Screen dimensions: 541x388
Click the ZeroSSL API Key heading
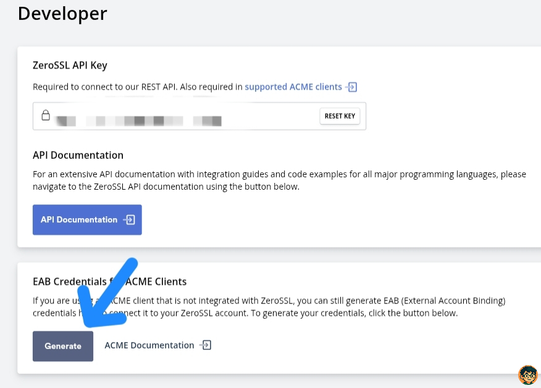pos(70,65)
